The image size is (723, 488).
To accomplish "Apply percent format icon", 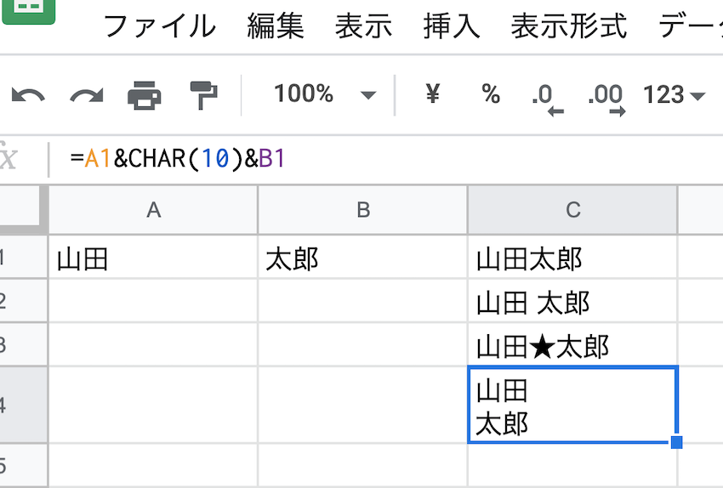I will coord(491,94).
